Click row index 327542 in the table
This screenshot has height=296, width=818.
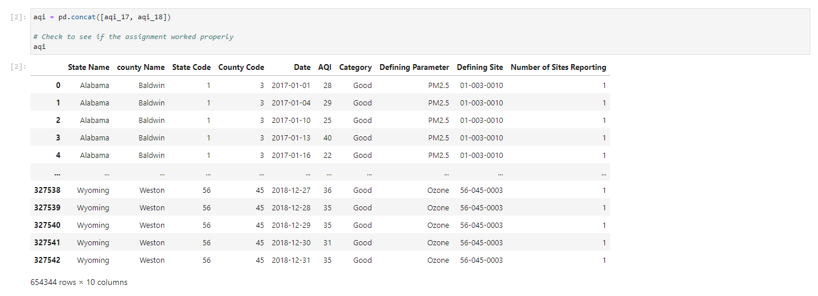[x=47, y=260]
